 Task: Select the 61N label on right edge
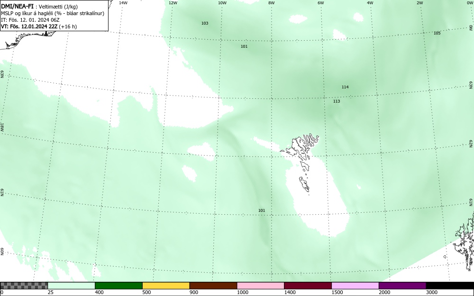point(471,202)
